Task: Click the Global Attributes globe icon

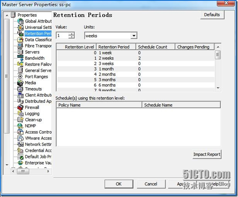Action: tap(20, 21)
